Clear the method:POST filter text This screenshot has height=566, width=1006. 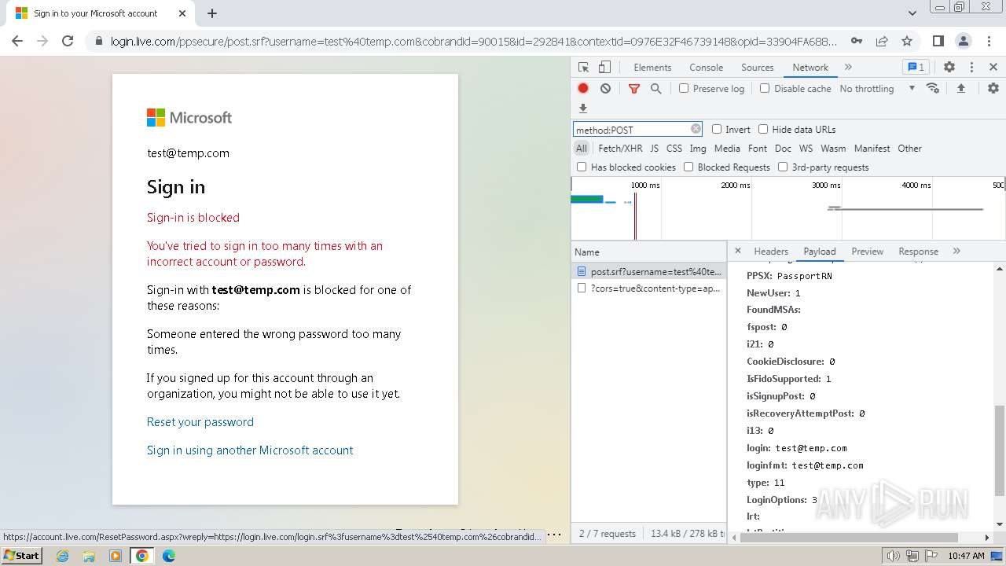696,129
